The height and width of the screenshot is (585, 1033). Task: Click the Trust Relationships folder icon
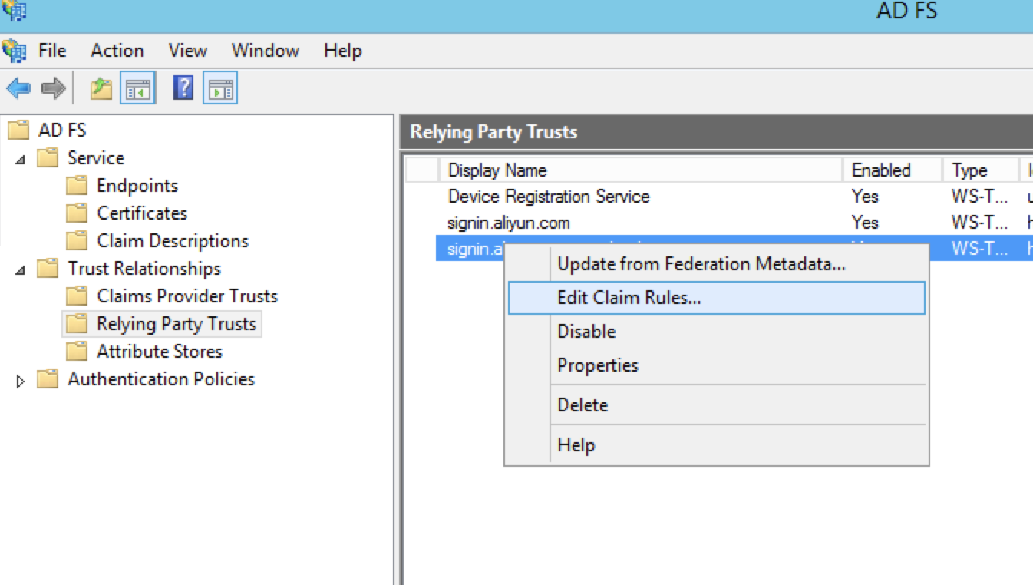coord(48,269)
